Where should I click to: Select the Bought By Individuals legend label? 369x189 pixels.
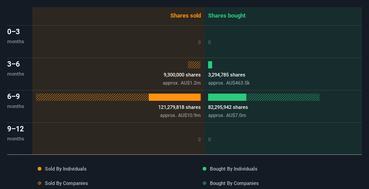[x=233, y=169]
